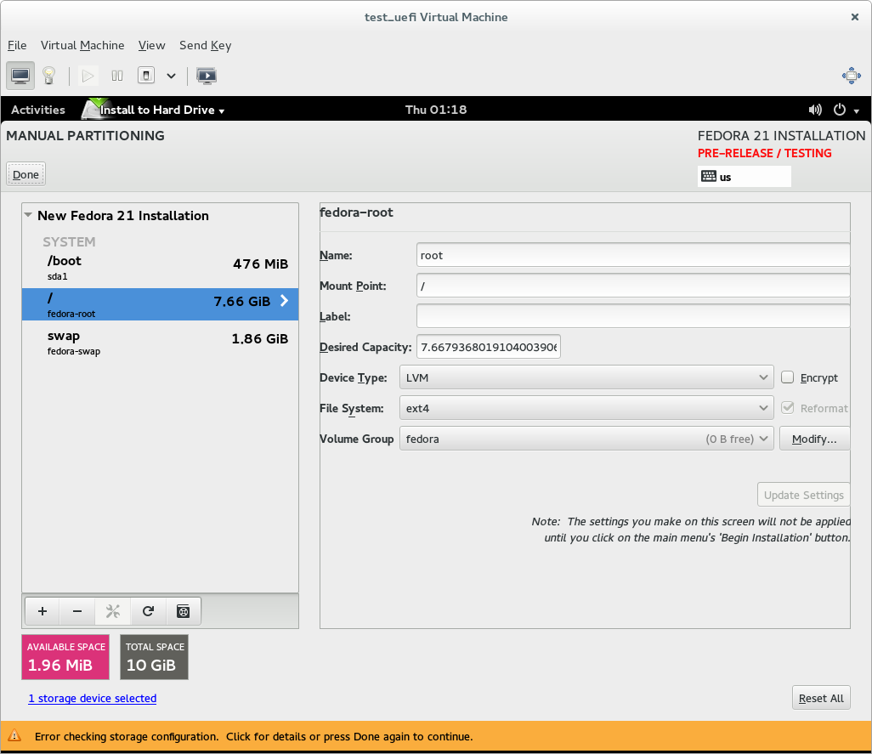Click the PRE-RELEASE / TESTING label
The image size is (872, 754).
coord(765,154)
